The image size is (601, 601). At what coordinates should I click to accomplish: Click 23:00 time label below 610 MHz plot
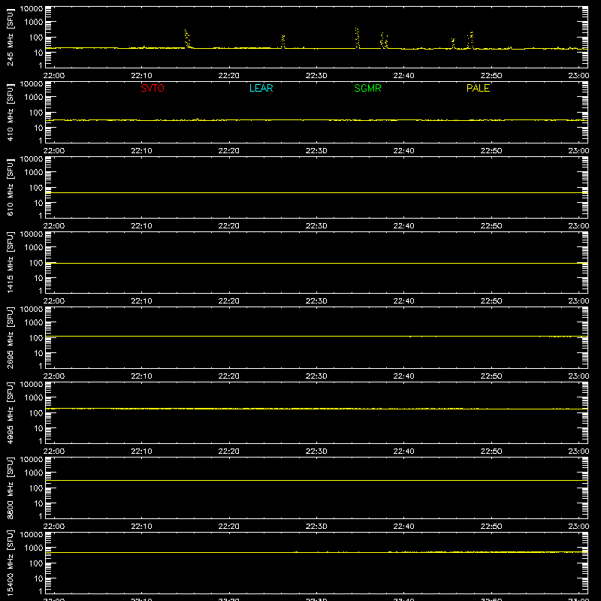[x=578, y=226]
